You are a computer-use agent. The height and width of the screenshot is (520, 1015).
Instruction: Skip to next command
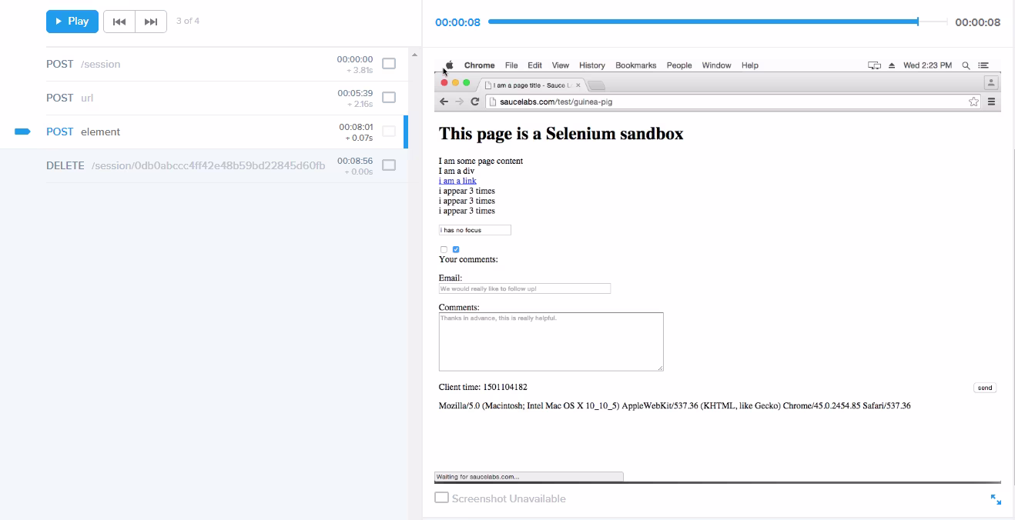click(x=151, y=22)
